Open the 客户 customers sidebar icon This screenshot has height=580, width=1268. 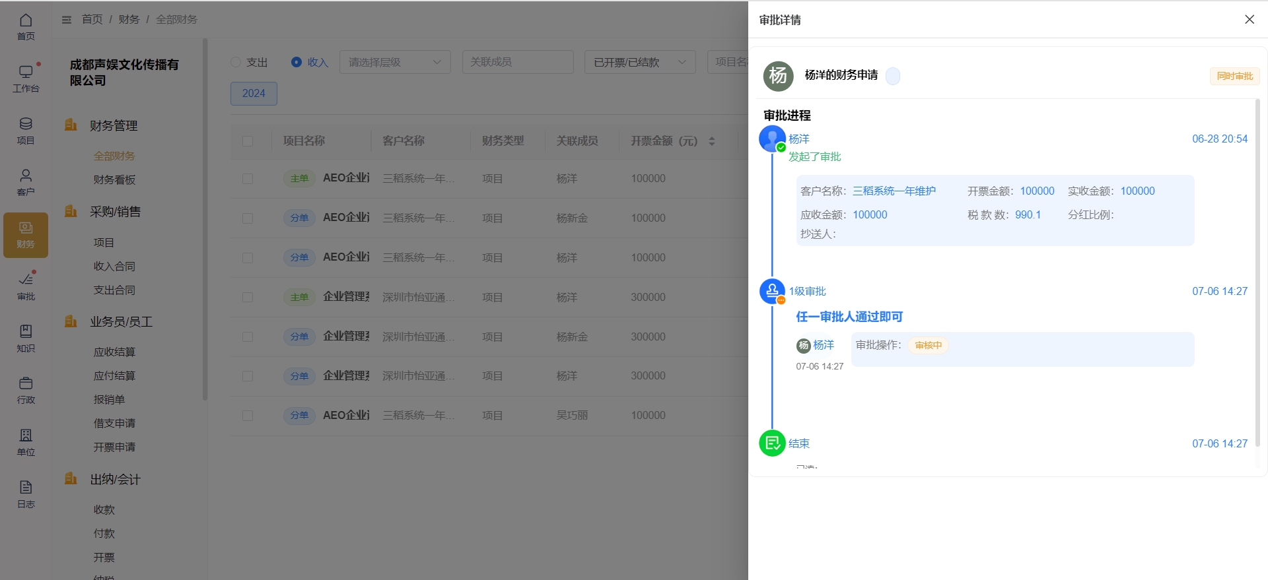coord(26,183)
